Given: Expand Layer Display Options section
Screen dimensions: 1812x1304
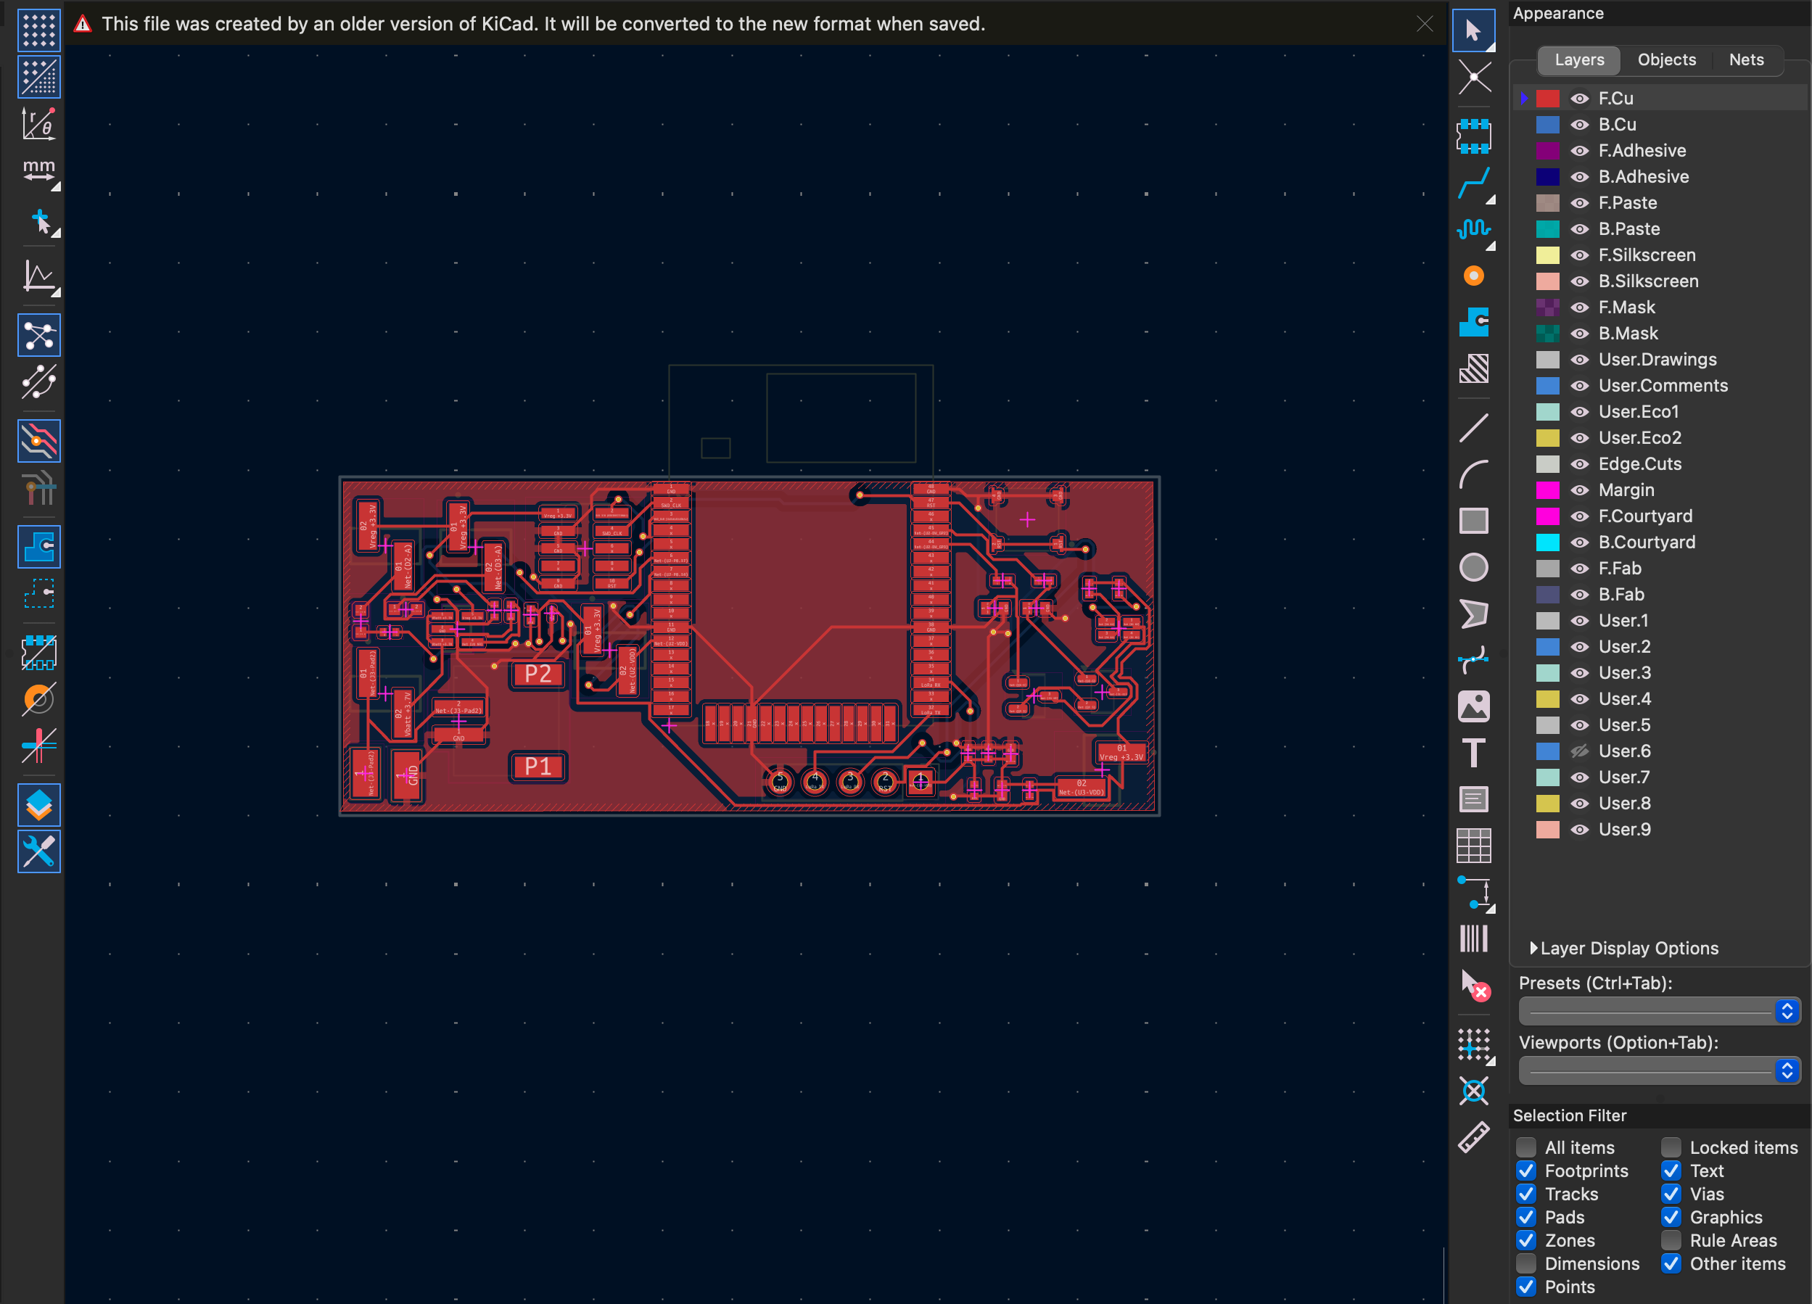Looking at the screenshot, I should [1623, 949].
